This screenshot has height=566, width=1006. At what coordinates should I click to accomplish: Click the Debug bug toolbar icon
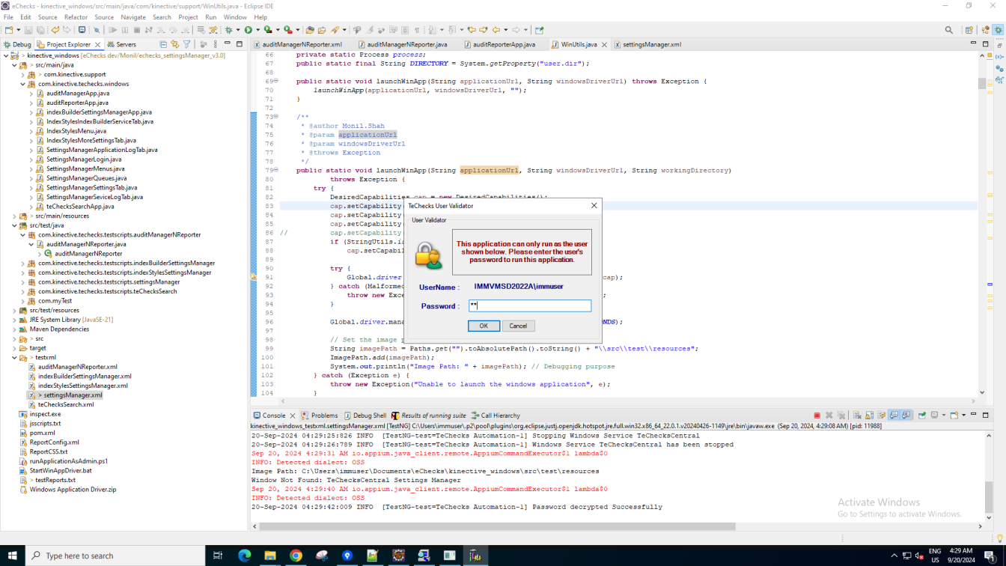(229, 30)
